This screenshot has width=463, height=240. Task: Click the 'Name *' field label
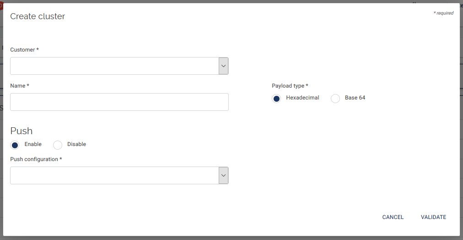click(20, 86)
